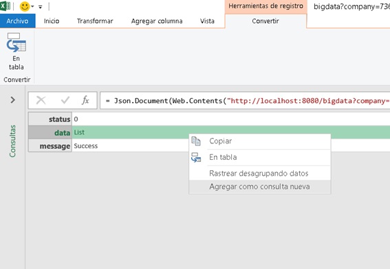Click the En tabla ribbon button
390x269 pixels.
[x=17, y=51]
